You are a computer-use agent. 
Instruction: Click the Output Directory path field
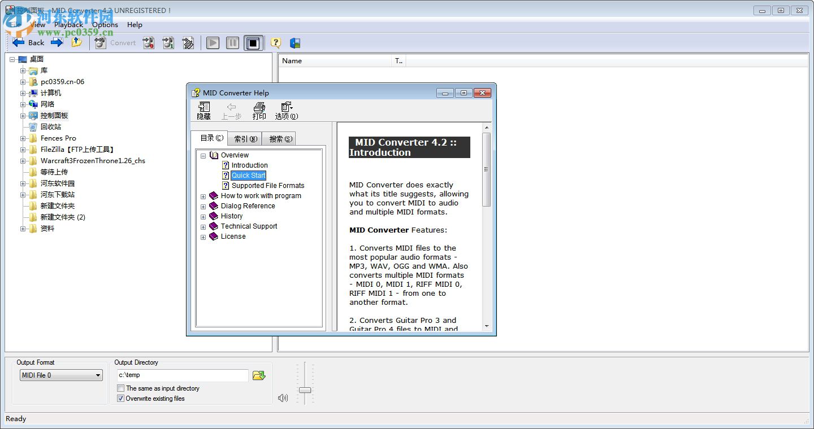point(183,375)
